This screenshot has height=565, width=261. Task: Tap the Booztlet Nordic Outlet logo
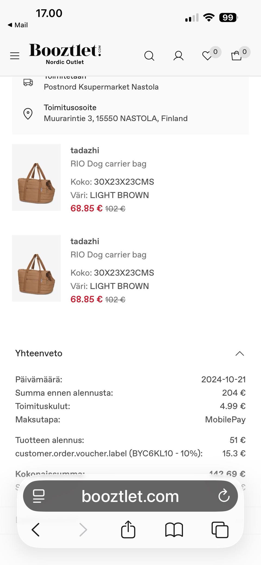65,54
